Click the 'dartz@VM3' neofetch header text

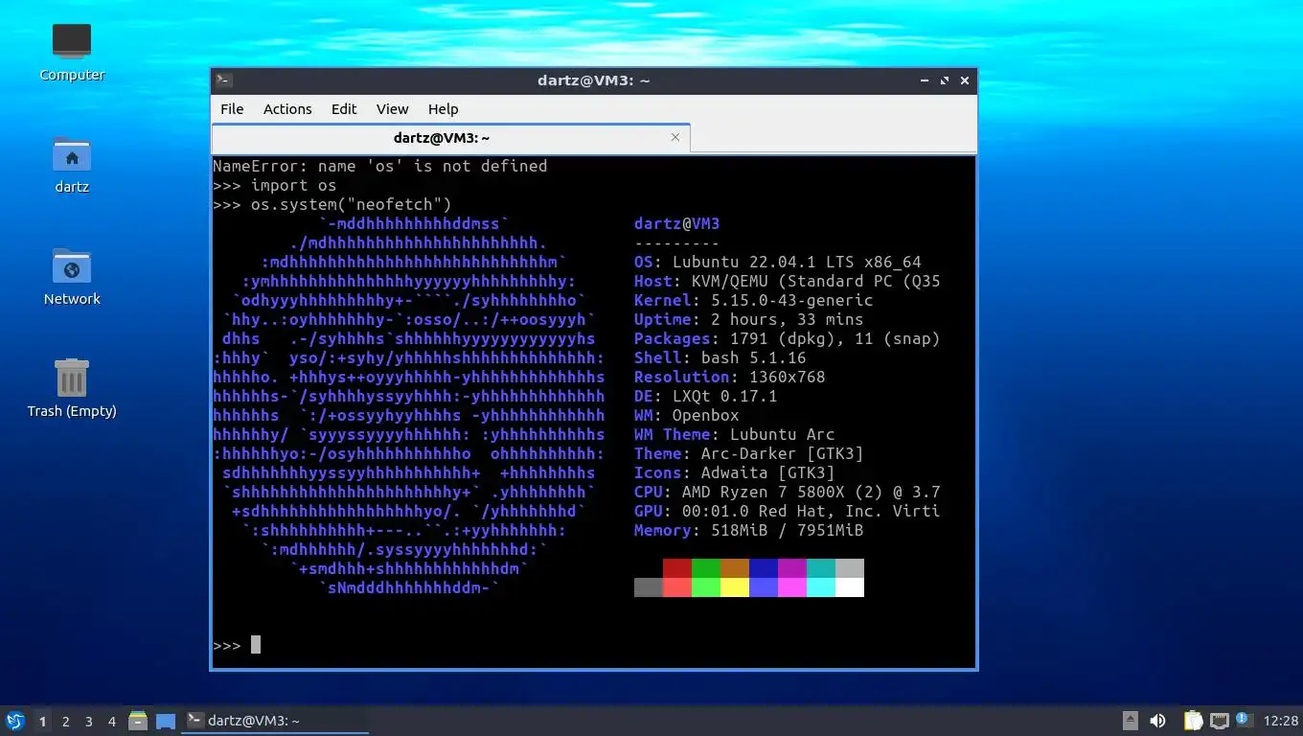click(x=677, y=223)
